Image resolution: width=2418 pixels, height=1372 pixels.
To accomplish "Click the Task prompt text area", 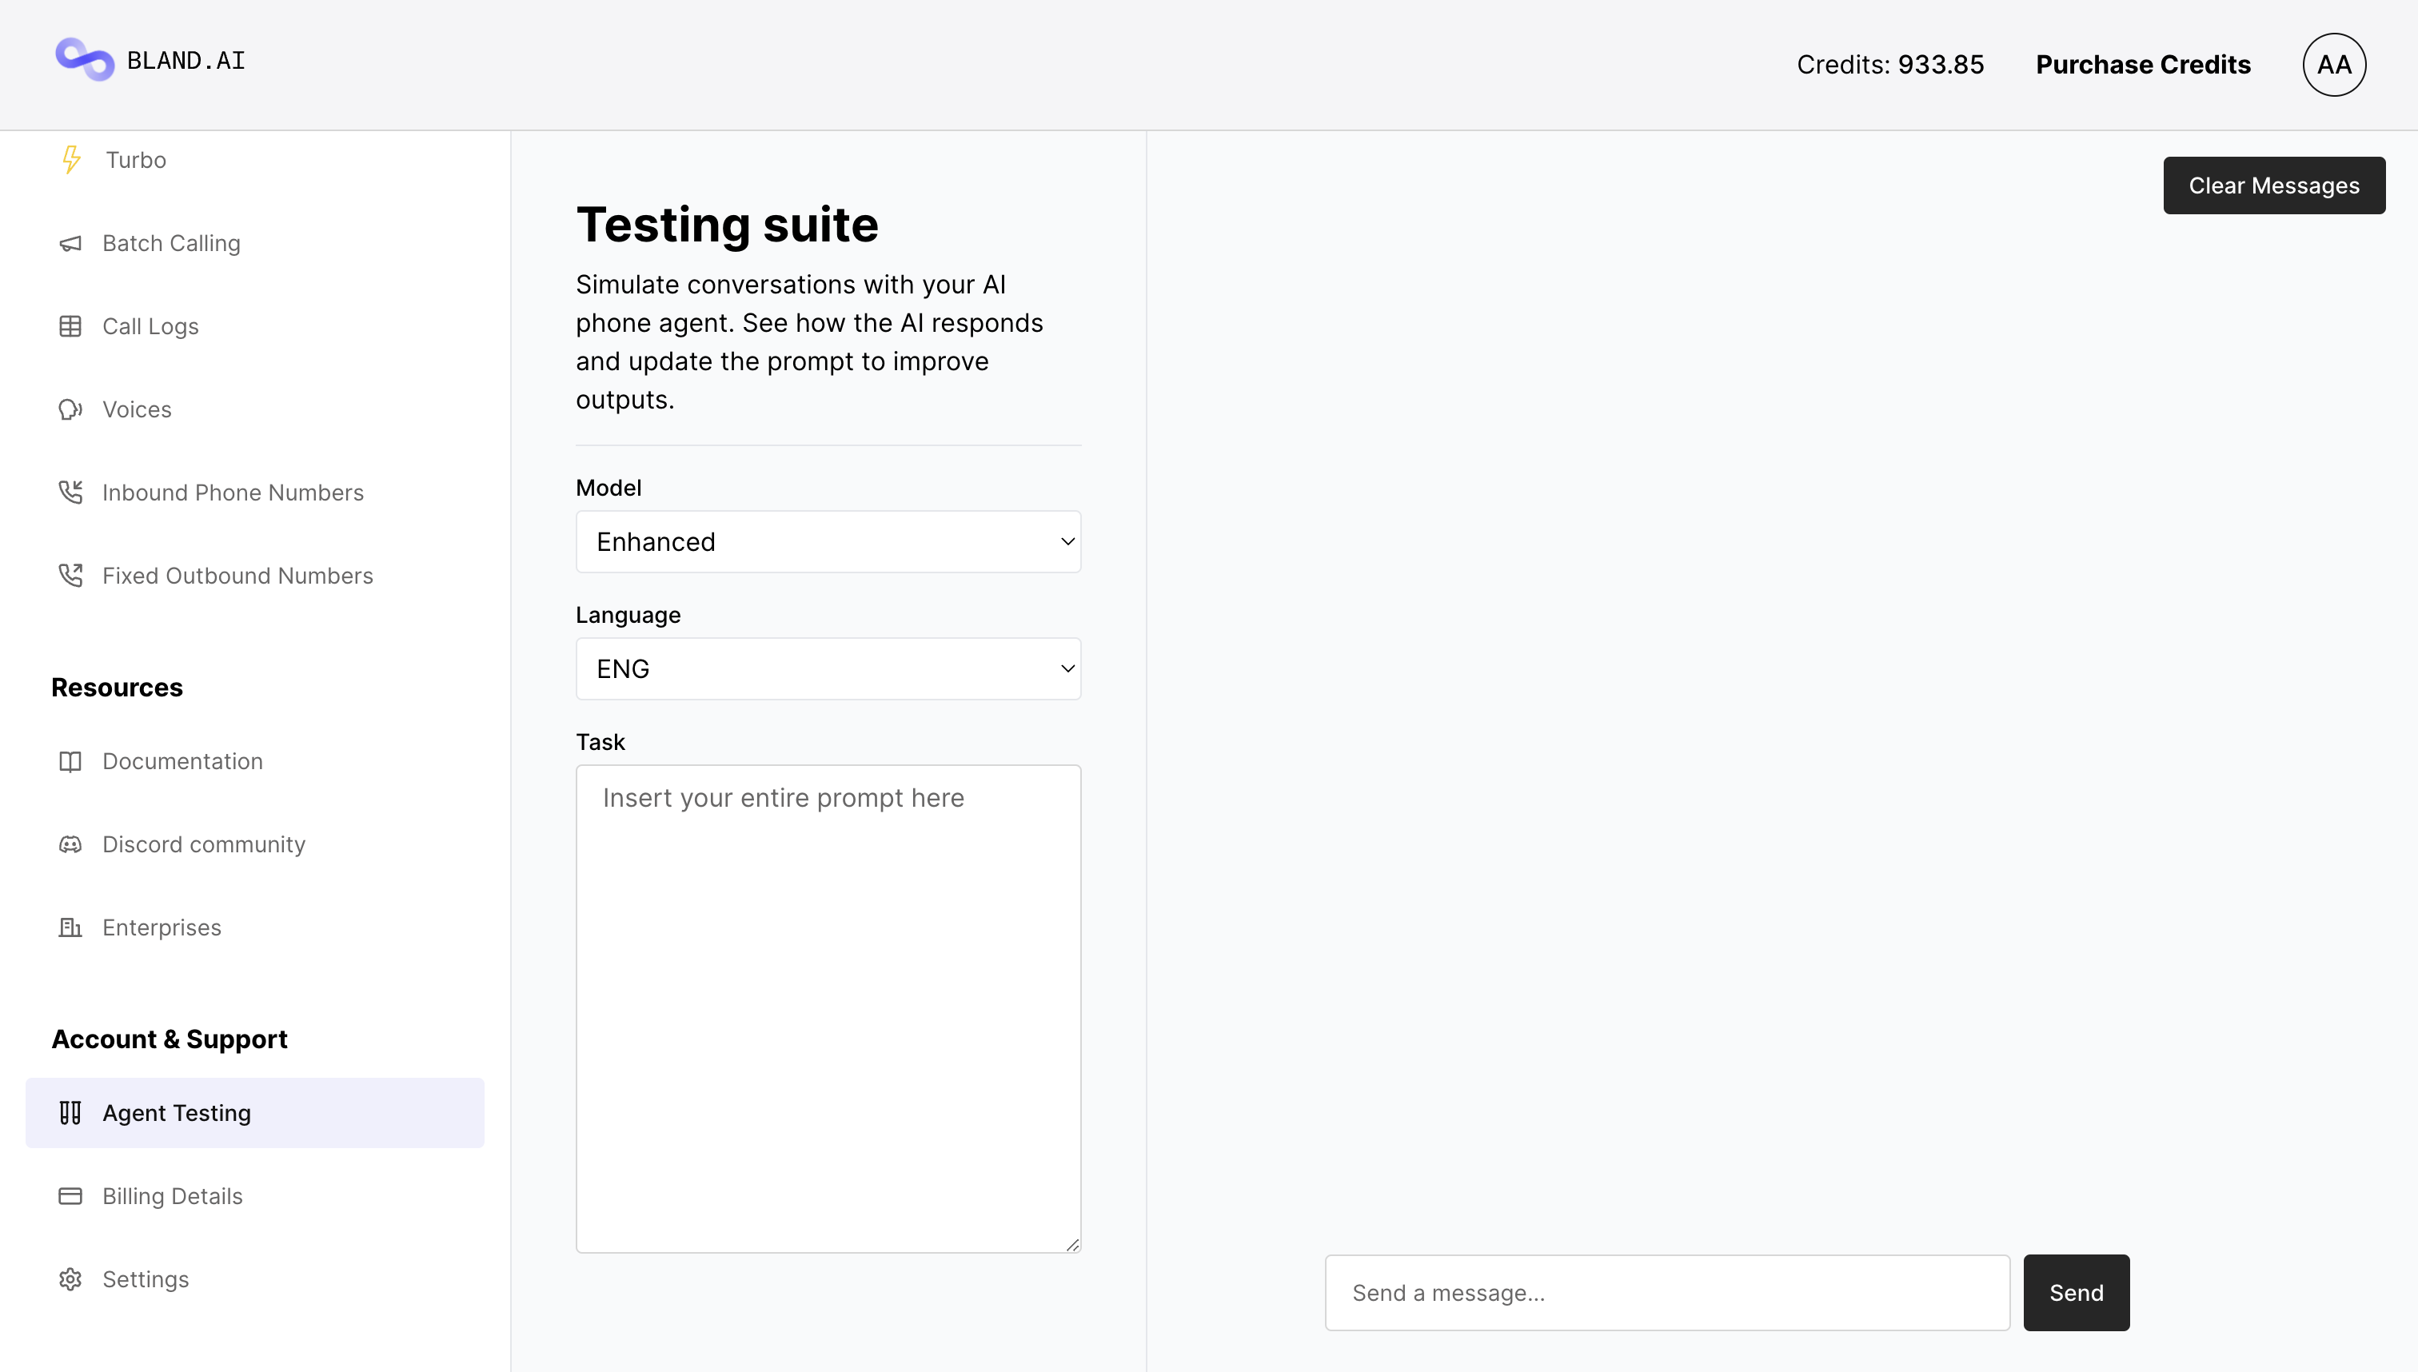I will 828,1007.
